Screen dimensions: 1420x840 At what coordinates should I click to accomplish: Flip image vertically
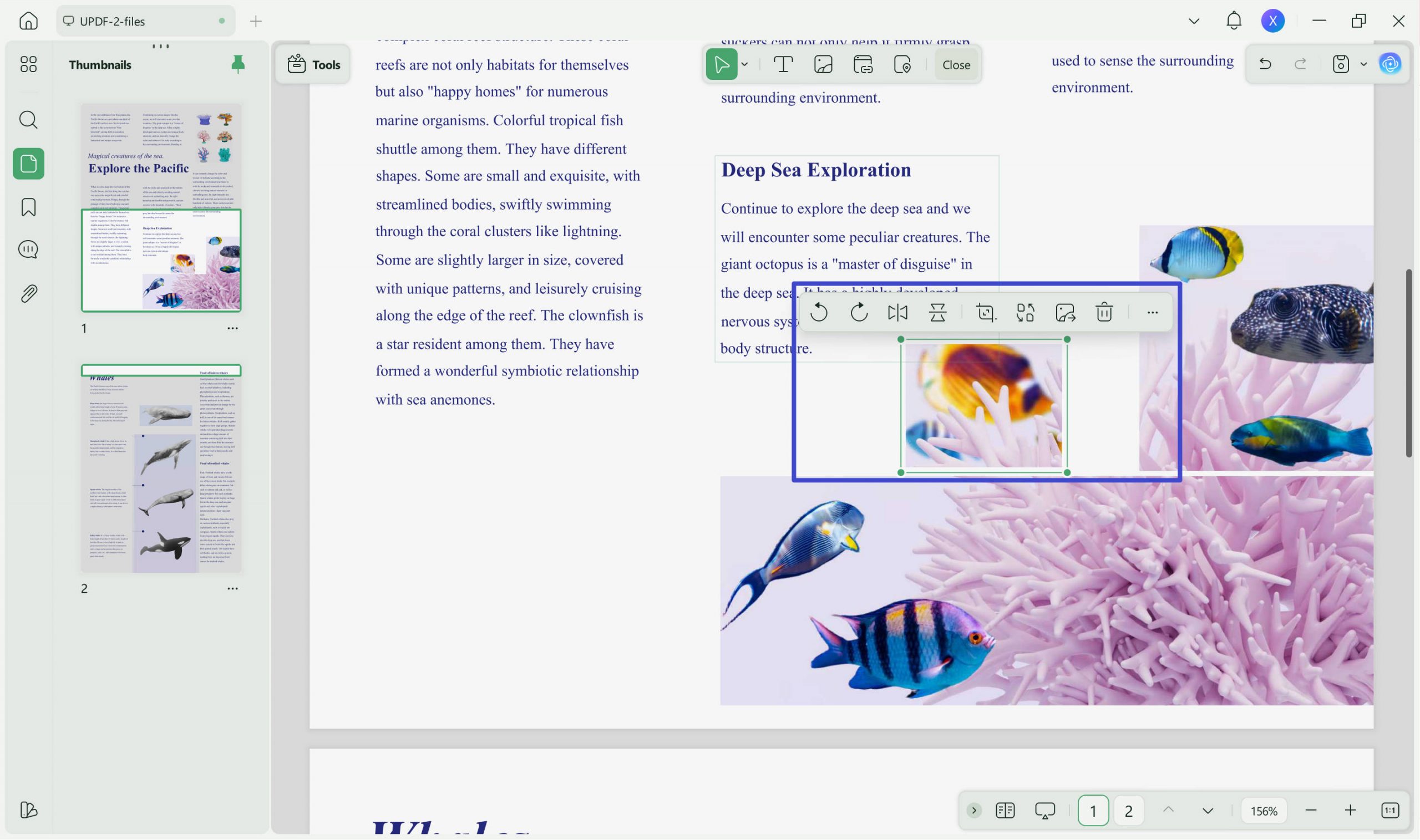coord(937,313)
